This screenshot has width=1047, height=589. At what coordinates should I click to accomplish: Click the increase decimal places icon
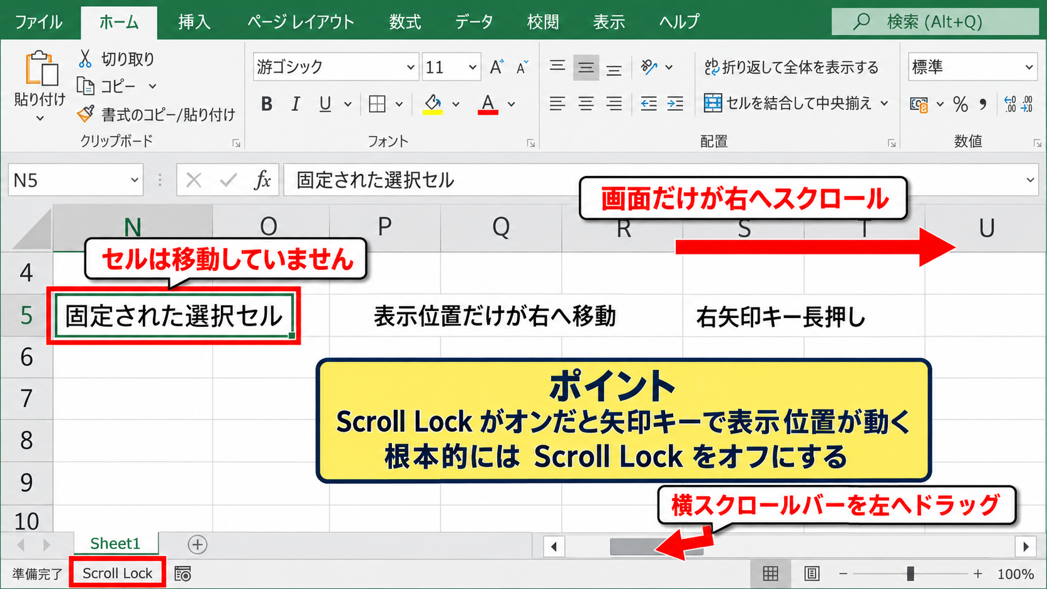[1010, 104]
